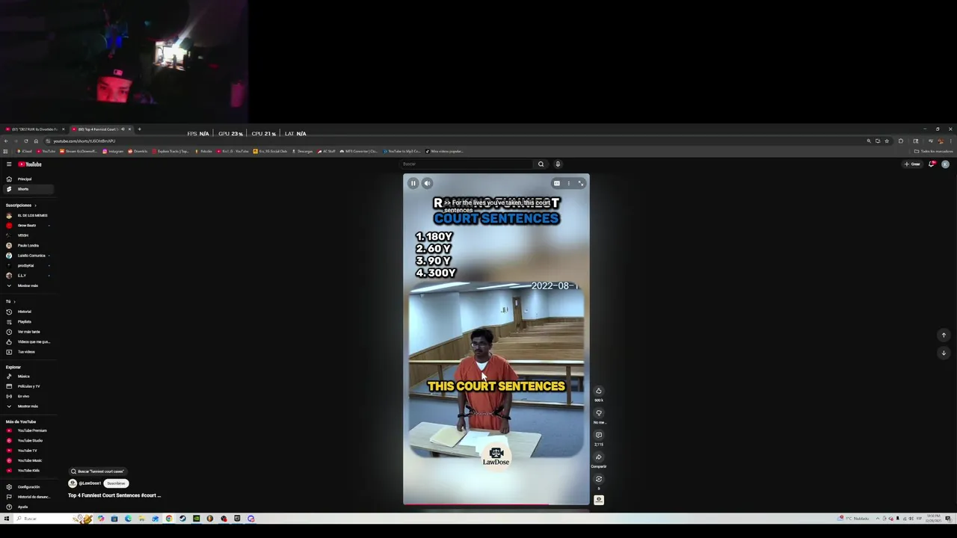Mute the Short's audio with speaker icon
The height and width of the screenshot is (538, 957).
(427, 183)
